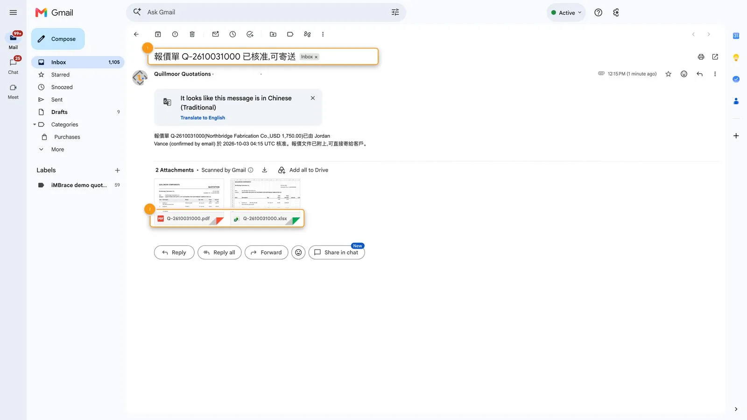Get add-ons with plus icon
Viewport: 747px width, 420px height.
point(736,136)
